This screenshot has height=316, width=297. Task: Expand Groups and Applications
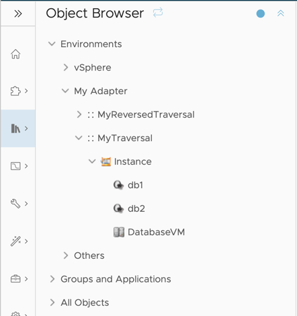[52, 279]
